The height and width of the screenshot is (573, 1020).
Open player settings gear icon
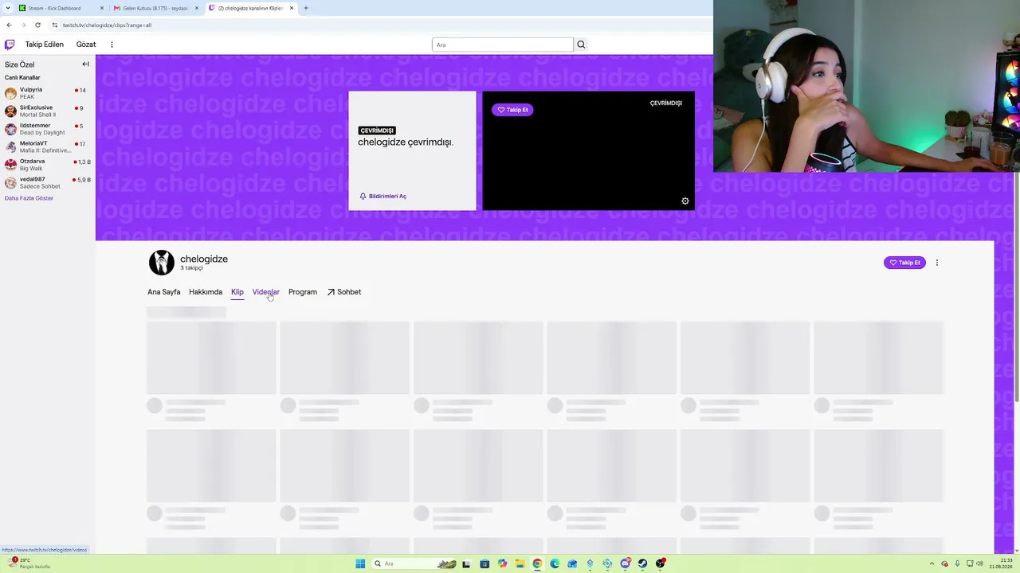point(685,201)
